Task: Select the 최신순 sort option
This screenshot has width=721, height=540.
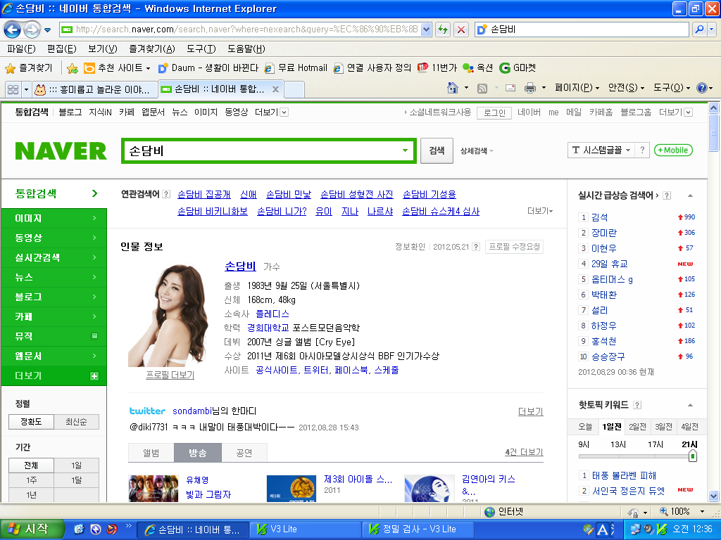Action: (x=76, y=422)
